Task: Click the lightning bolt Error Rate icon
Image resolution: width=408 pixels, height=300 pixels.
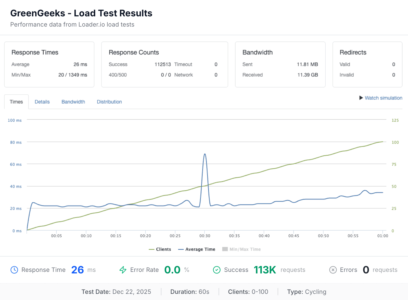Action: (x=123, y=270)
